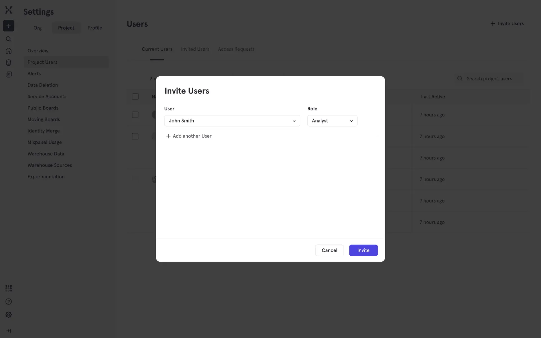This screenshot has height=338, width=541.
Task: Open the search icon in left sidebar
Action: pos(8,39)
